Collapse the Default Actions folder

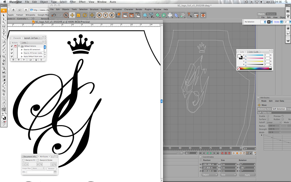[19, 46]
